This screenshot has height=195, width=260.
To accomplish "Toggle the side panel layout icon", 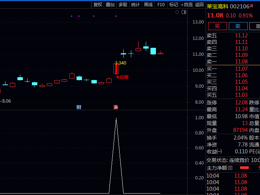I will pyautogui.click(x=184, y=12).
